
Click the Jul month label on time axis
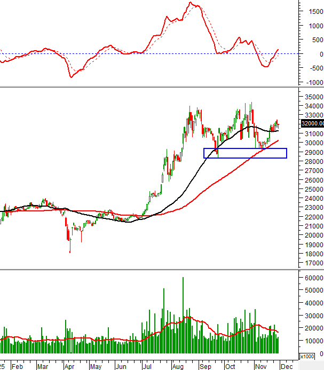pos(146,367)
